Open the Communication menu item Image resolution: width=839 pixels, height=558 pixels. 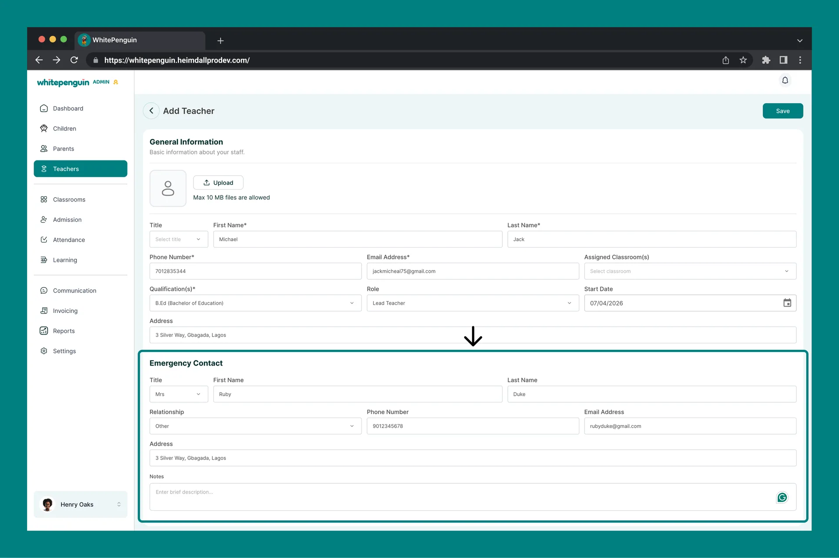(x=80, y=290)
